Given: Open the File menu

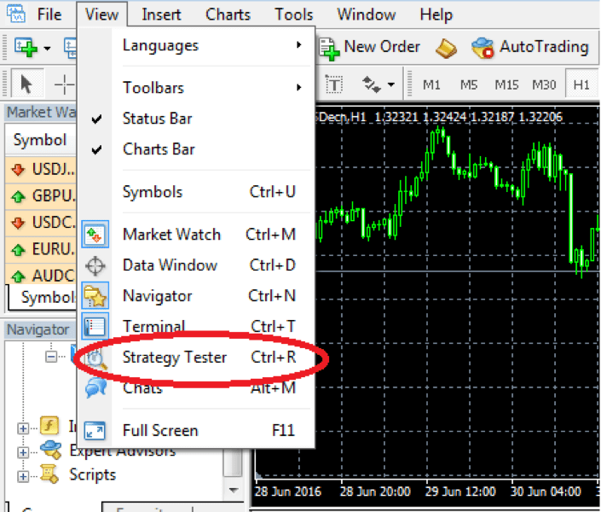Looking at the screenshot, I should coord(49,15).
